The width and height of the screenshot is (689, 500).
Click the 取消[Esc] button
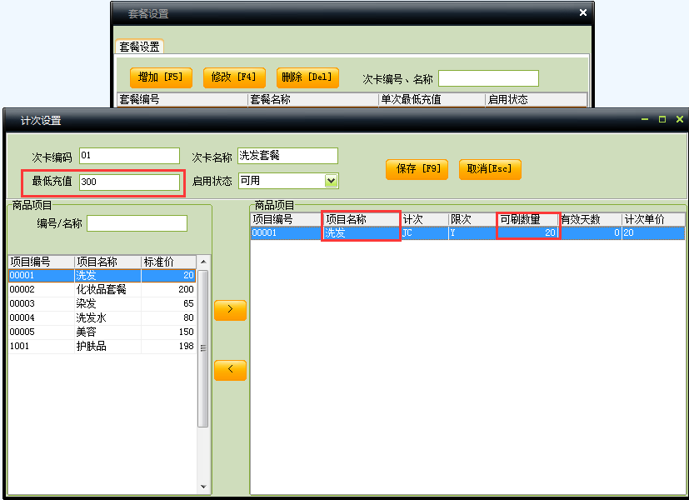pyautogui.click(x=490, y=169)
